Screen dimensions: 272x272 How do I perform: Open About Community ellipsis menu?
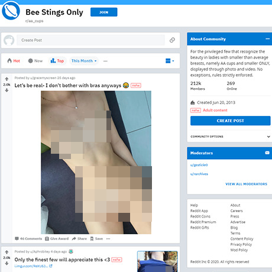coord(267,39)
